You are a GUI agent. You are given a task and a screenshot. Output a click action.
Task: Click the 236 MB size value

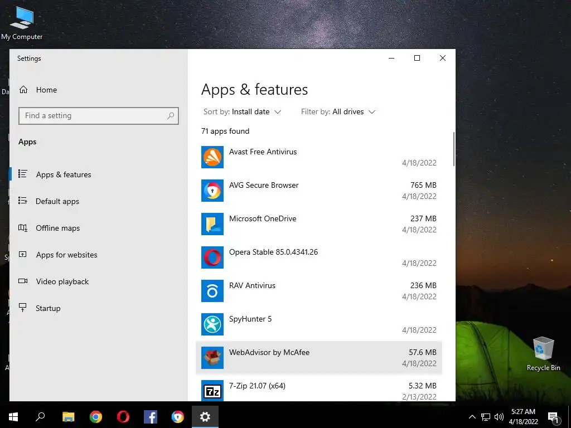[423, 285]
